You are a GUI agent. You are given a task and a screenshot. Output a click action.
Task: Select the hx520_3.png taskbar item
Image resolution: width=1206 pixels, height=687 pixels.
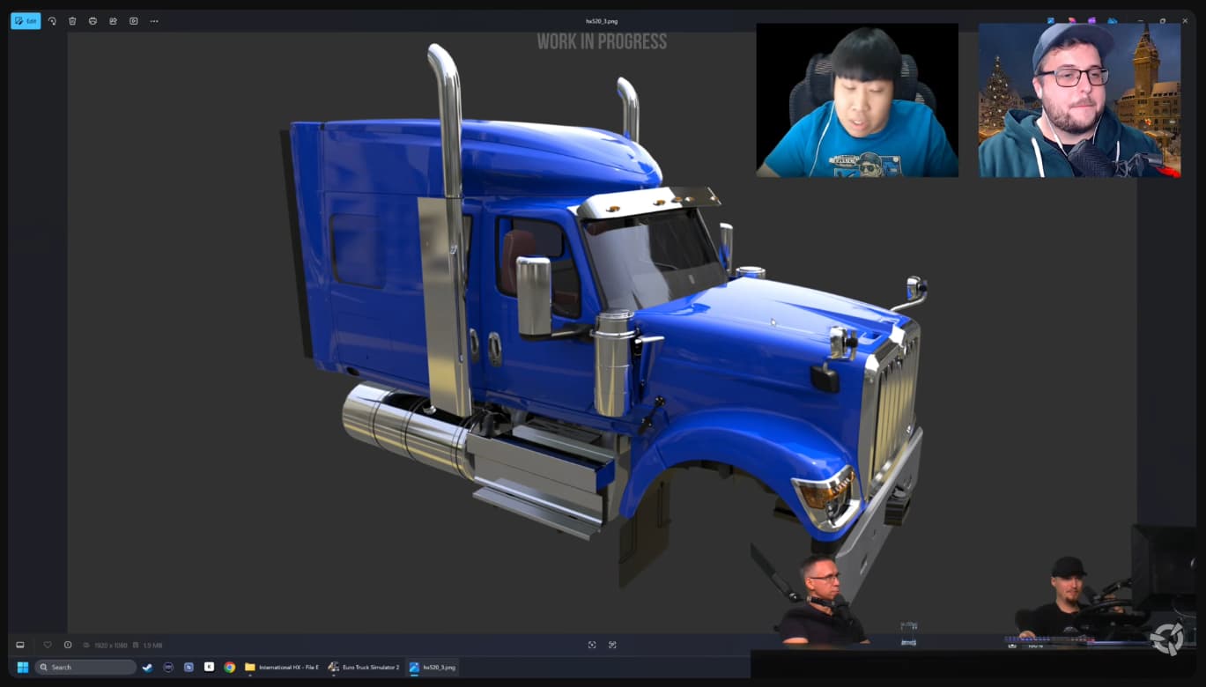433,667
